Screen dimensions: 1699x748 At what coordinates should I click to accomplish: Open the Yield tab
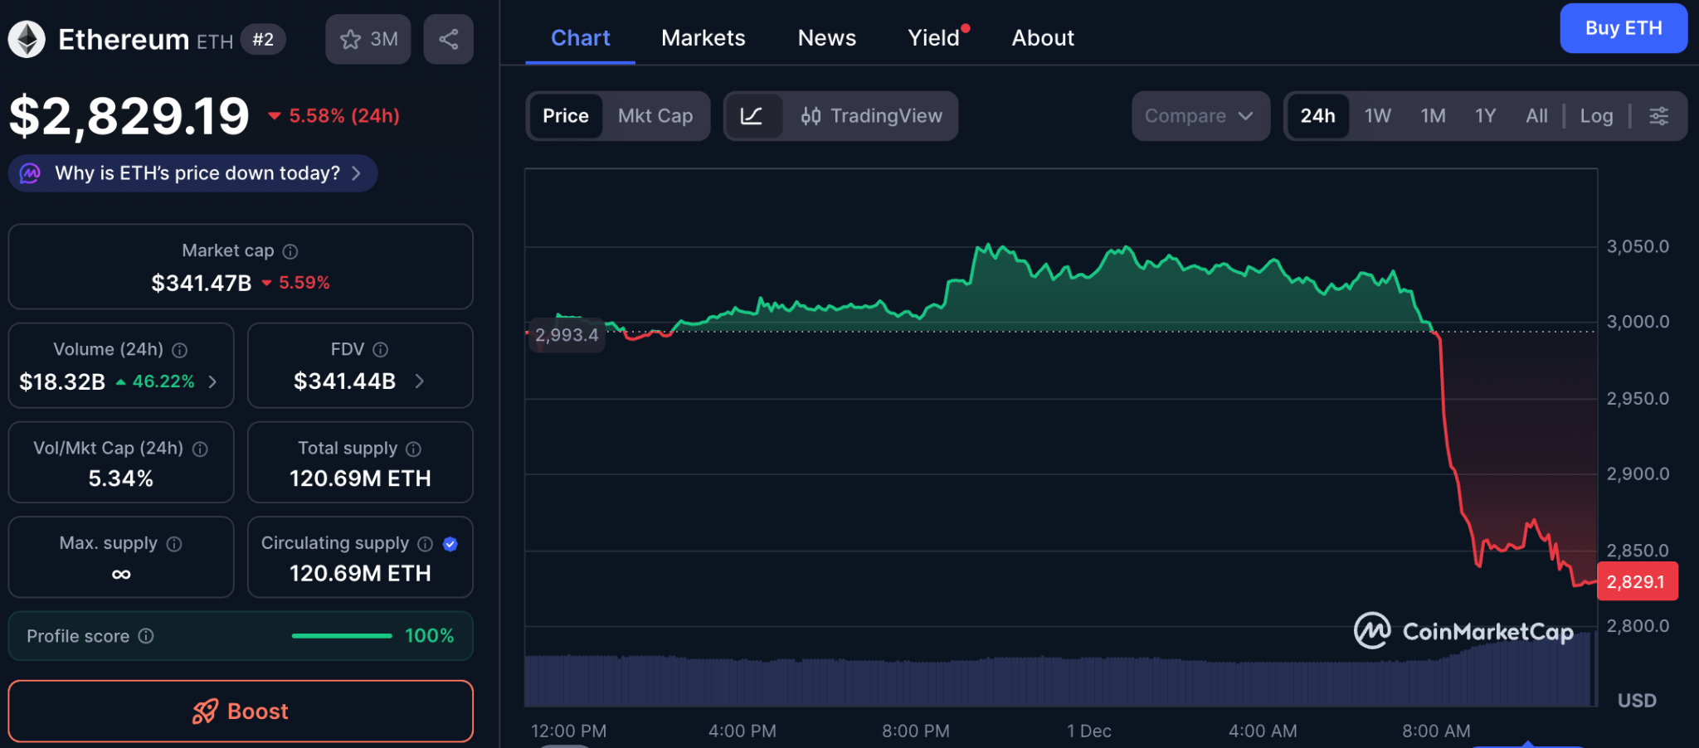coord(936,38)
